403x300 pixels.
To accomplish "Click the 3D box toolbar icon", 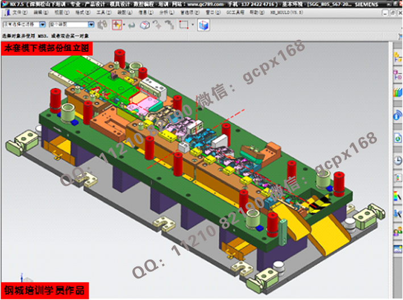I will coord(145,25).
